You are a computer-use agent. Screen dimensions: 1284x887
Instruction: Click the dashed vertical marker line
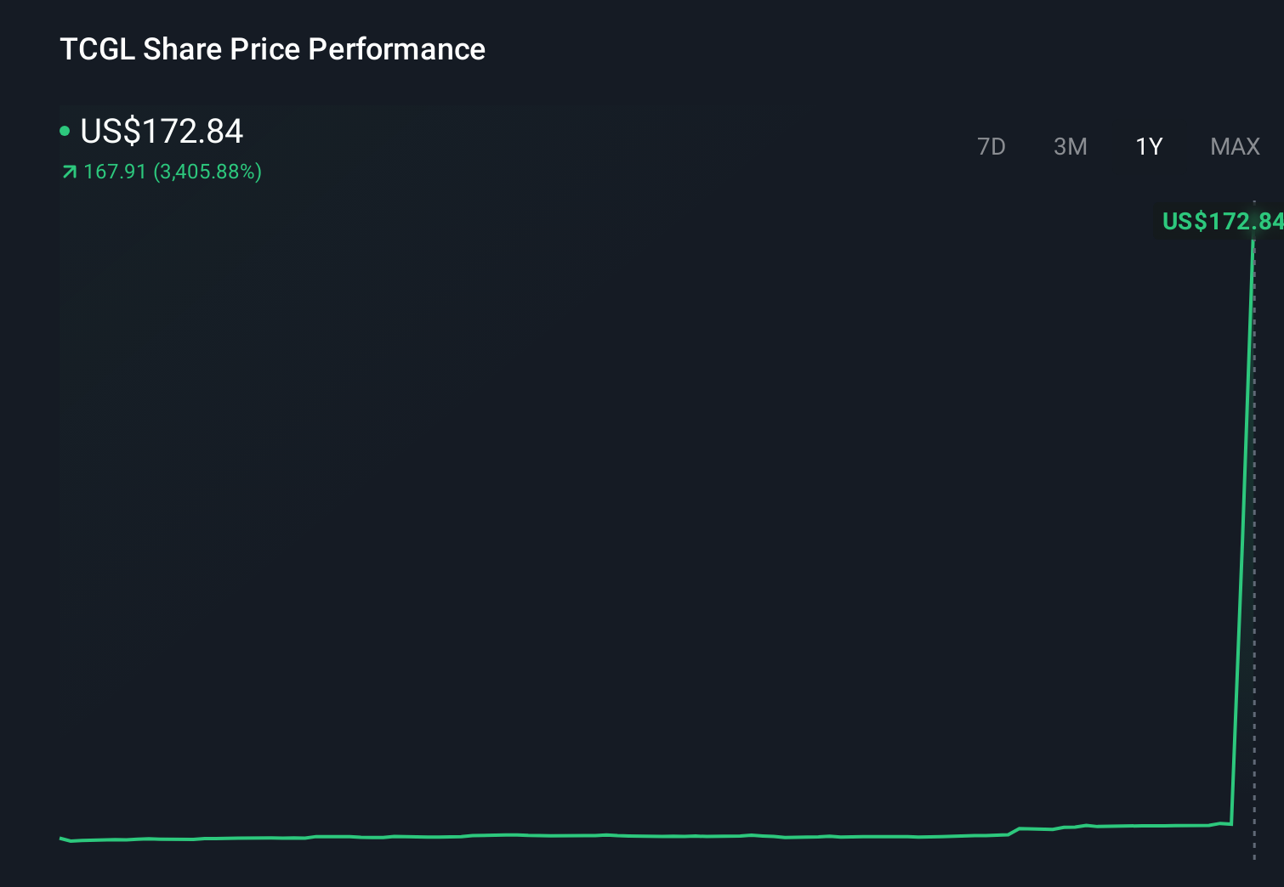pos(1256,510)
